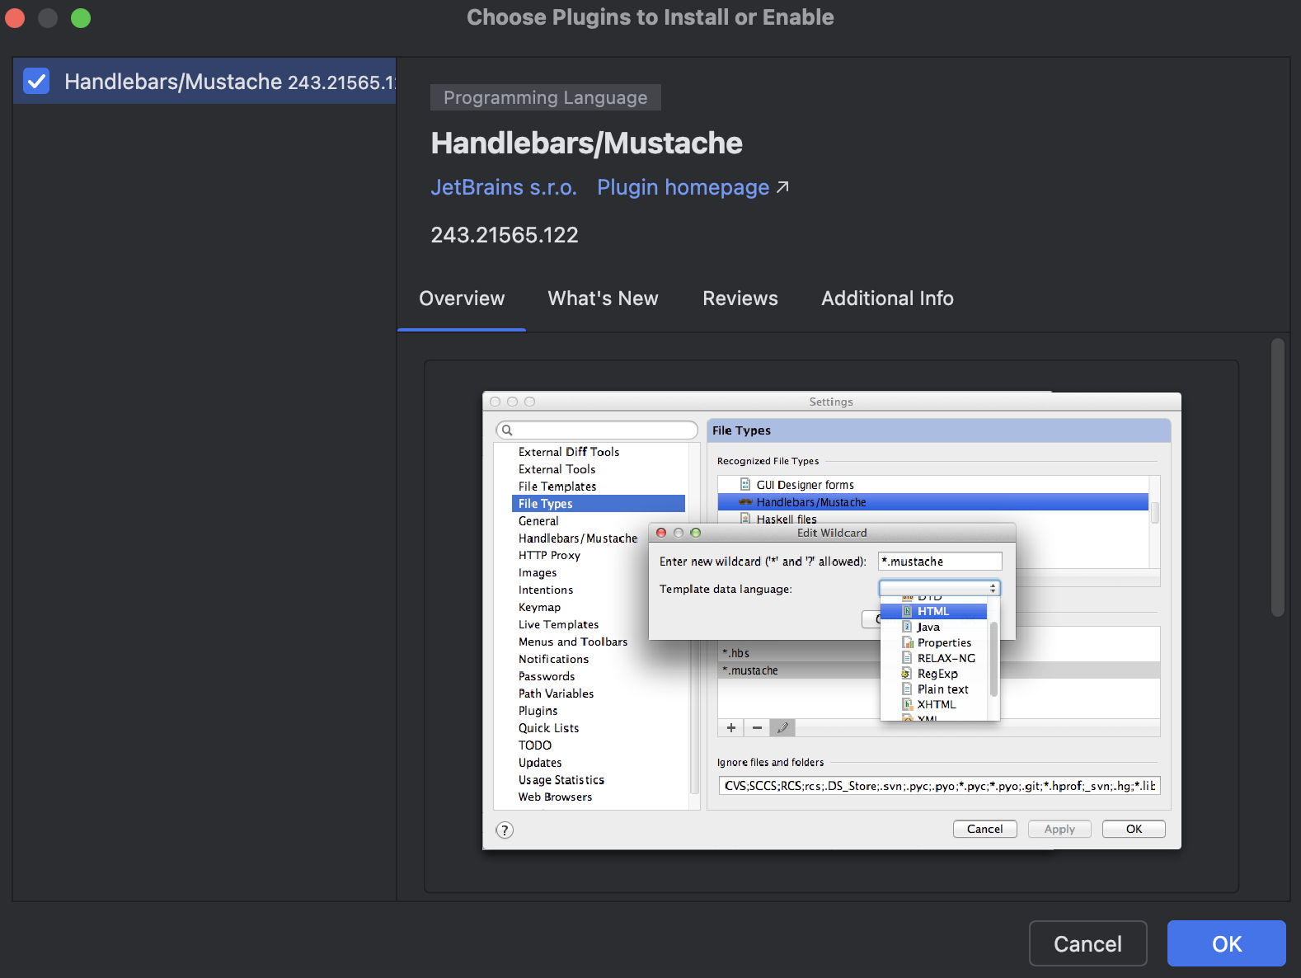Click the *.mustache wildcard input field
Screen dimensions: 1301x978
coord(940,562)
